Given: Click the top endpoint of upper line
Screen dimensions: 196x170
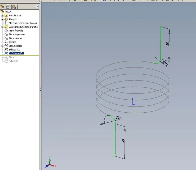Looking at the screenshot, I should (161, 26).
